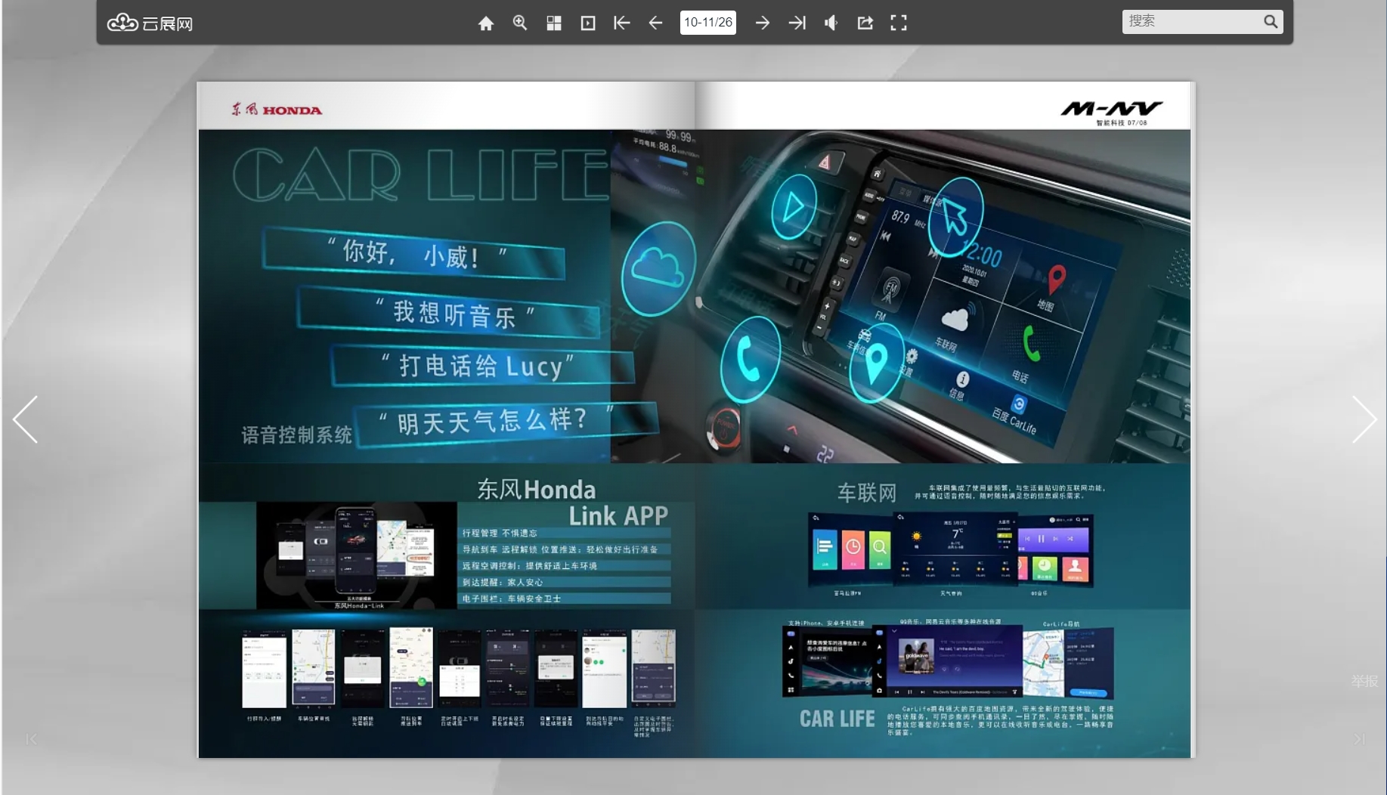Open the 云展网 logo link
The width and height of the screenshot is (1387, 795).
[x=150, y=23]
